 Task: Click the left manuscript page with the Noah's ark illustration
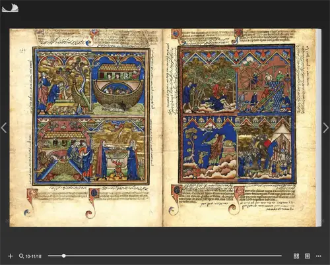click(86, 127)
